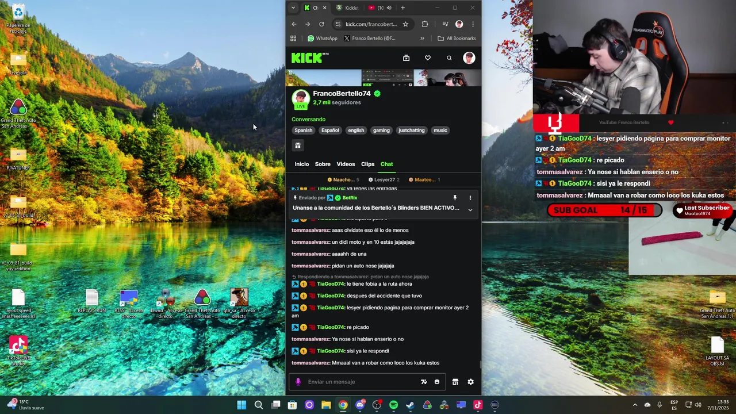Click 'Naacho' top gifter in leaderboard row
The width and height of the screenshot is (736, 414).
(343, 180)
